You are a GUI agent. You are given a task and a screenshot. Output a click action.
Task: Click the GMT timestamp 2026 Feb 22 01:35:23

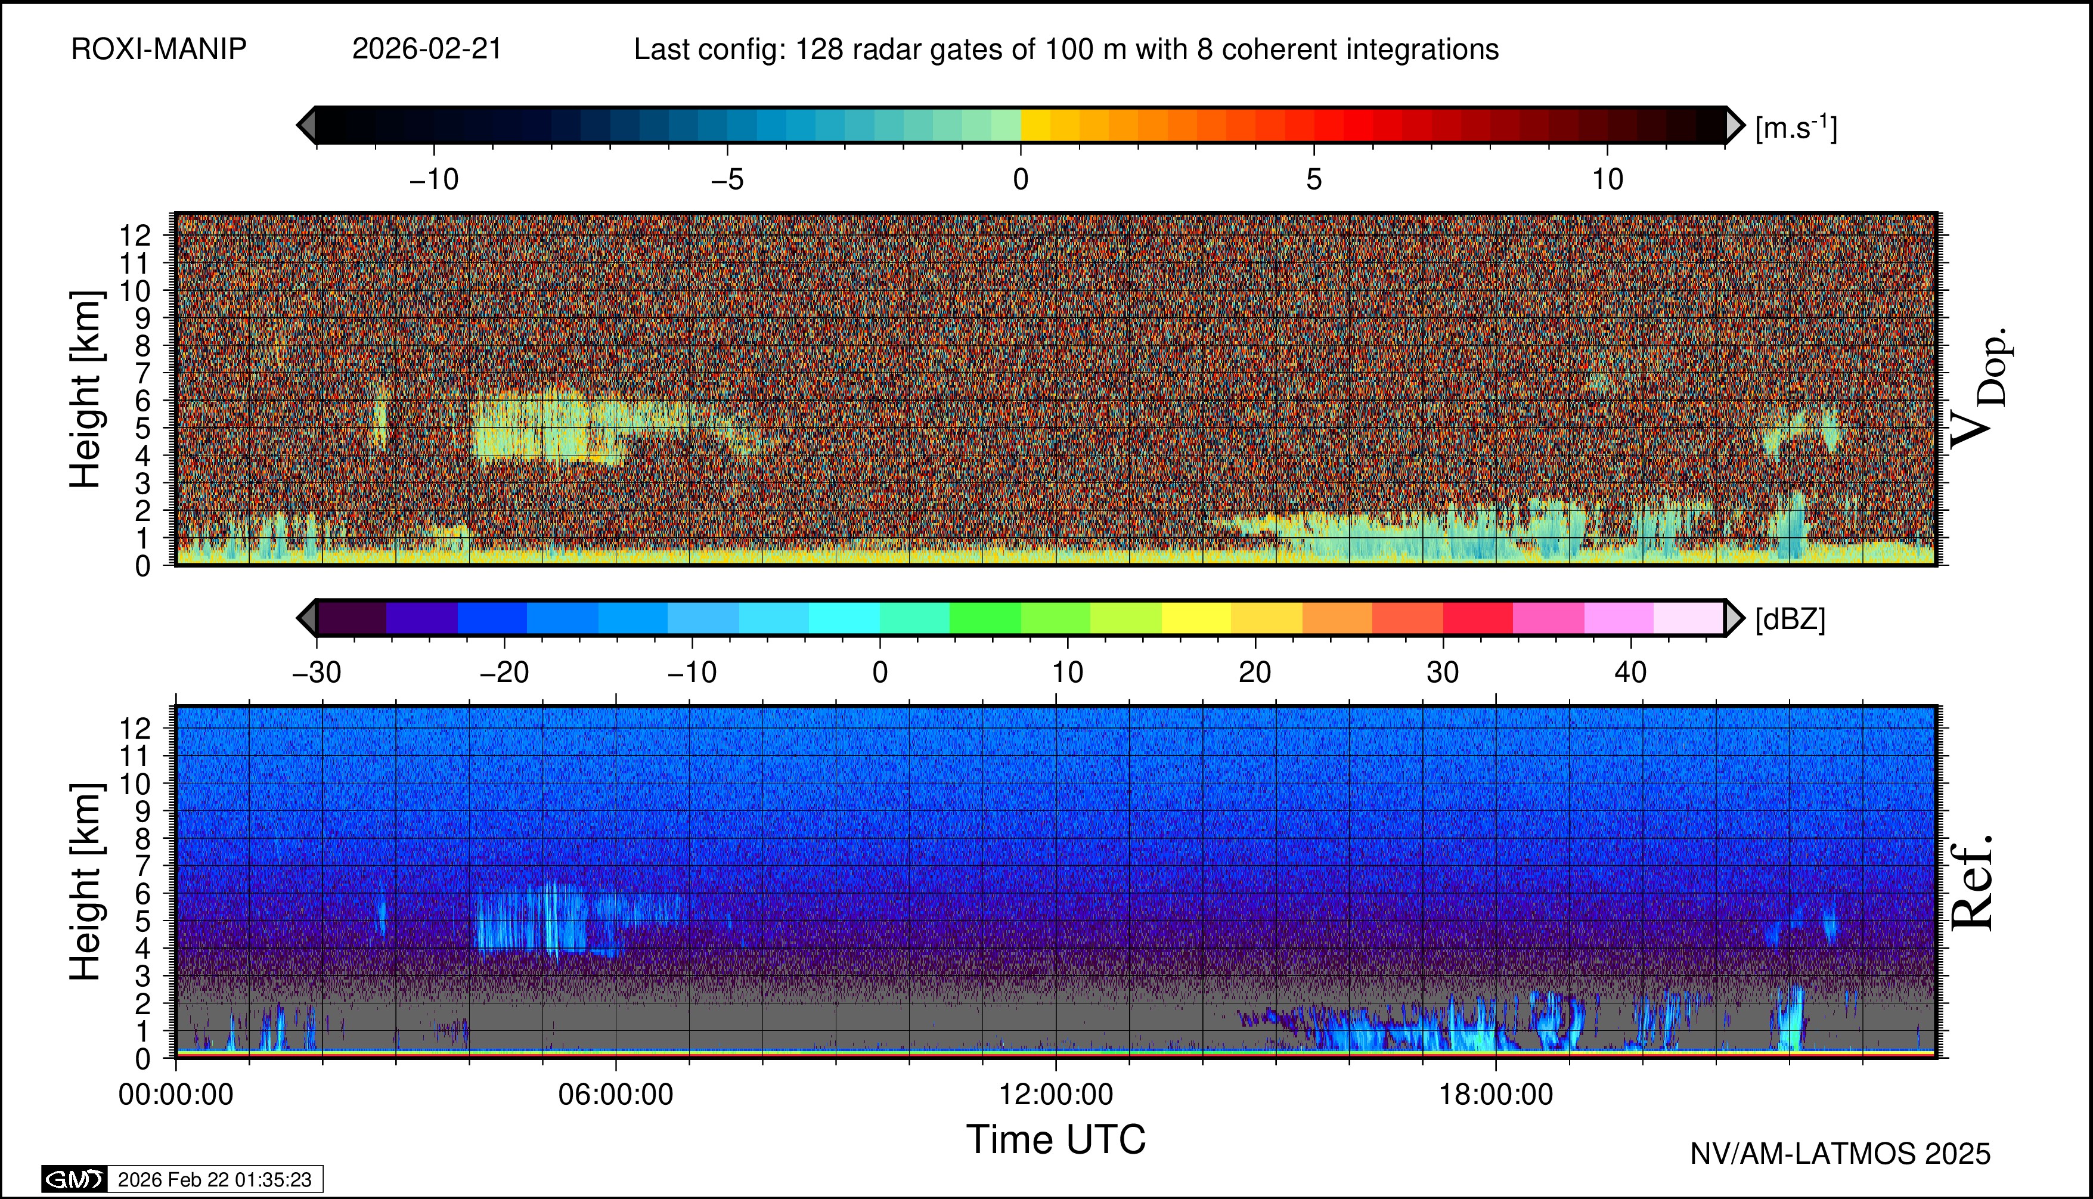pyautogui.click(x=214, y=1179)
